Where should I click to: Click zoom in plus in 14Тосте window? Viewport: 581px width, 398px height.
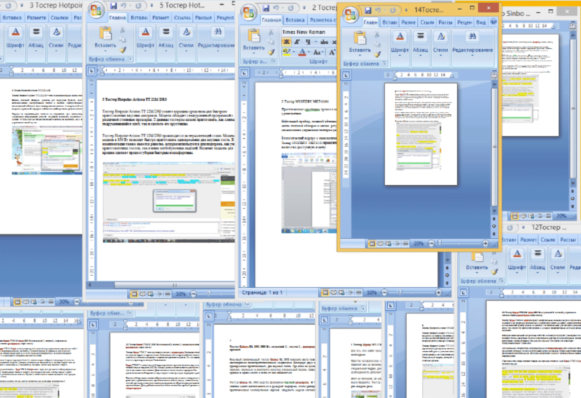[x=485, y=244]
